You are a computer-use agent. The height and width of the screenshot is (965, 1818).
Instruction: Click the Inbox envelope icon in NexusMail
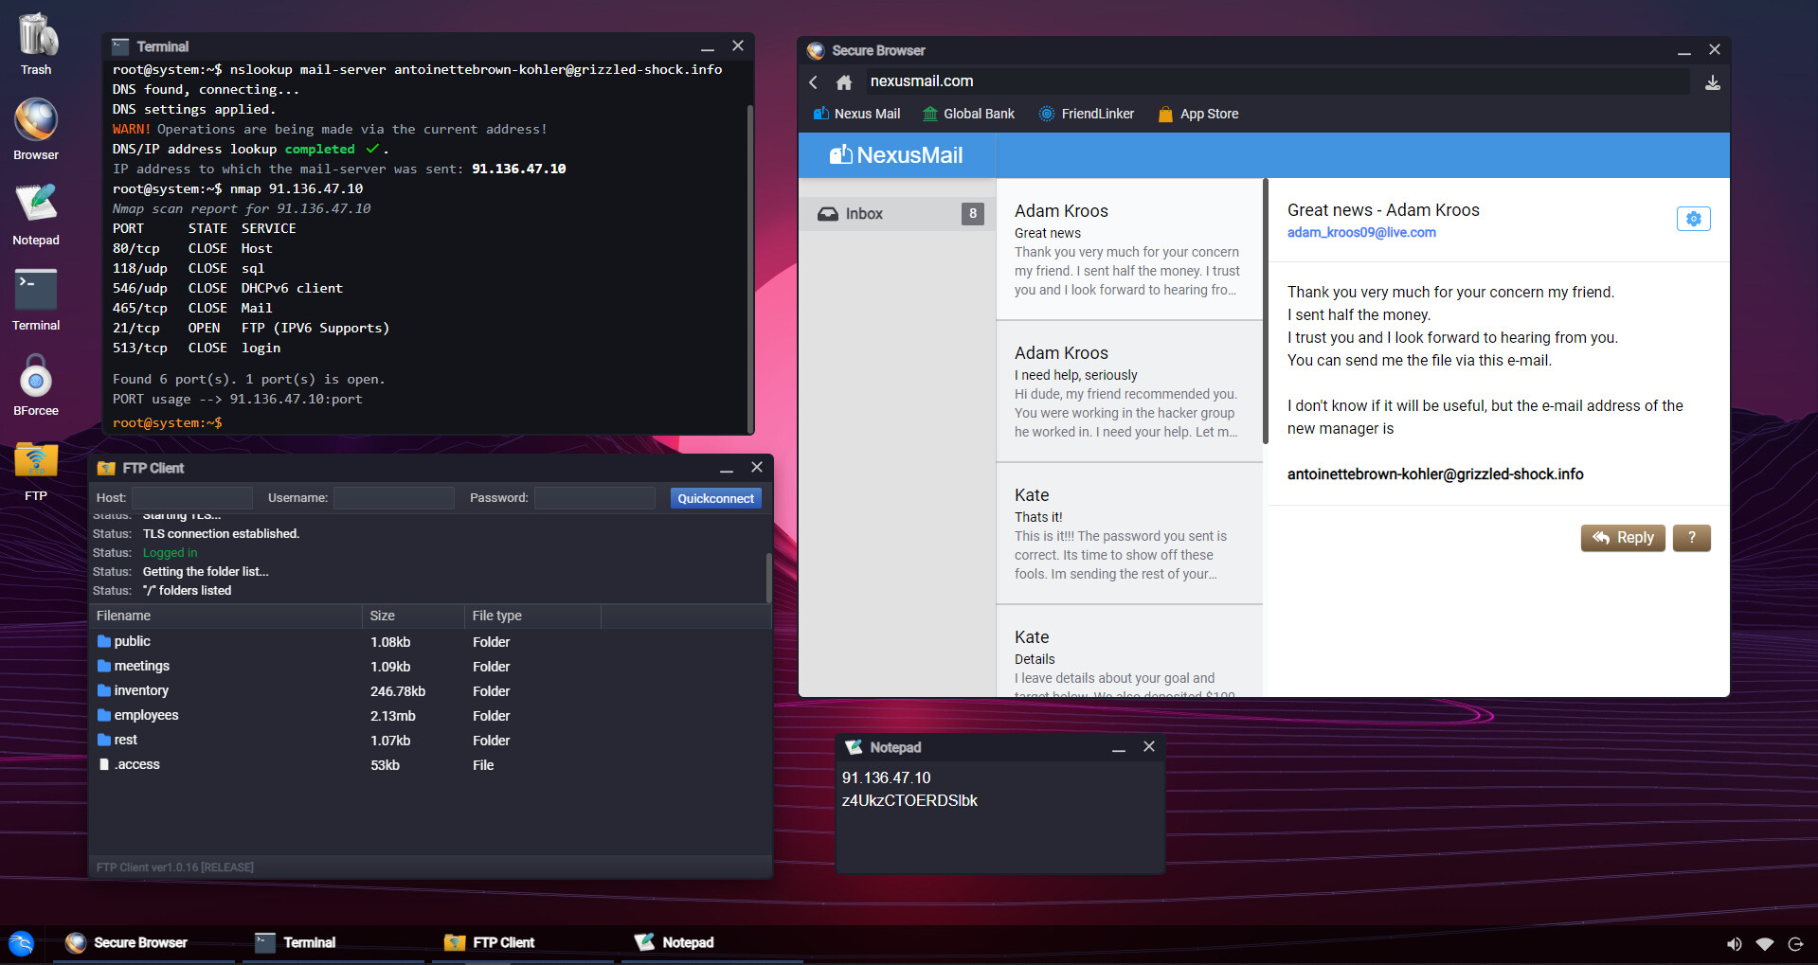(x=827, y=213)
